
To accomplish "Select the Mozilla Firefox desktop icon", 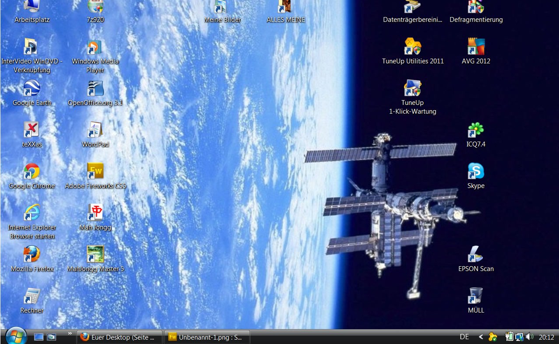I will coord(32,254).
